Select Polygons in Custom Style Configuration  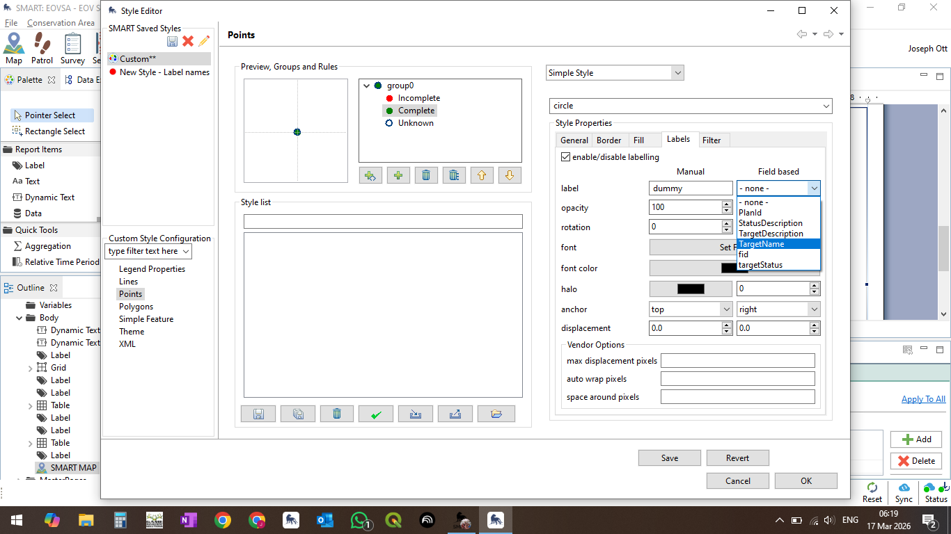[x=136, y=307]
